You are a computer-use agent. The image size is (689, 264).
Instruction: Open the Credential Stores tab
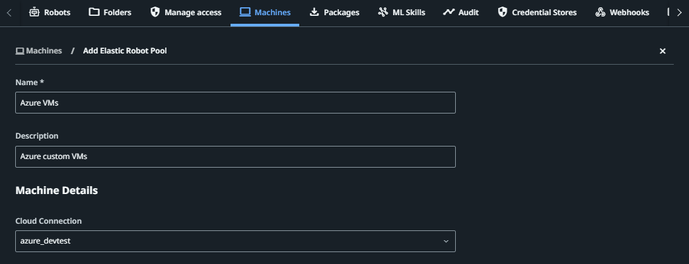click(x=537, y=13)
